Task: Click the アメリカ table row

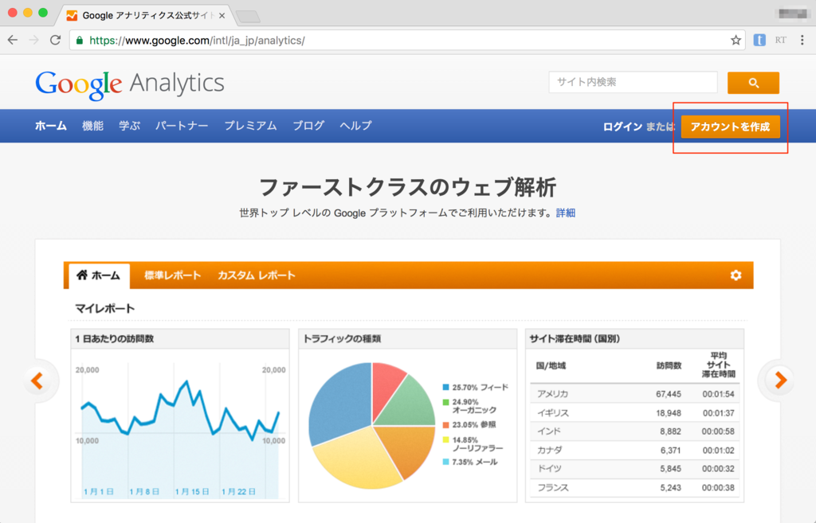Action: point(635,394)
